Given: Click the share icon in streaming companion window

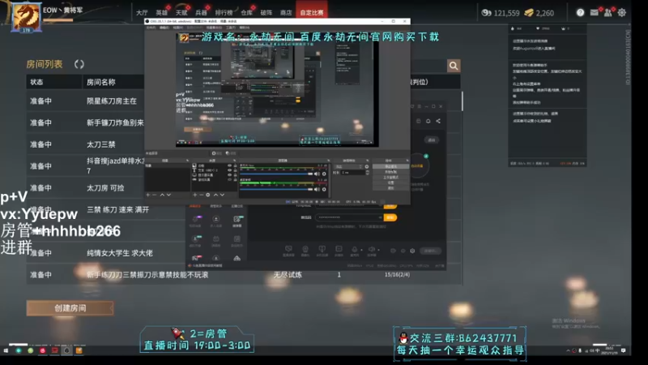Looking at the screenshot, I should tap(438, 121).
